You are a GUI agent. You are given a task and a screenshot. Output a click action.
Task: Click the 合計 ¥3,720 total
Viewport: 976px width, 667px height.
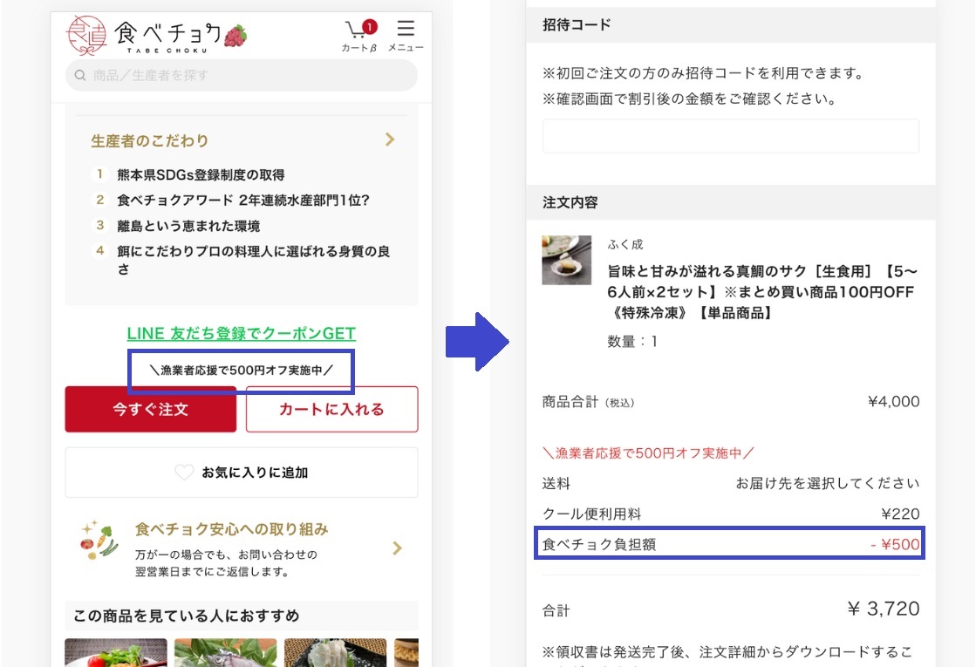pos(884,609)
